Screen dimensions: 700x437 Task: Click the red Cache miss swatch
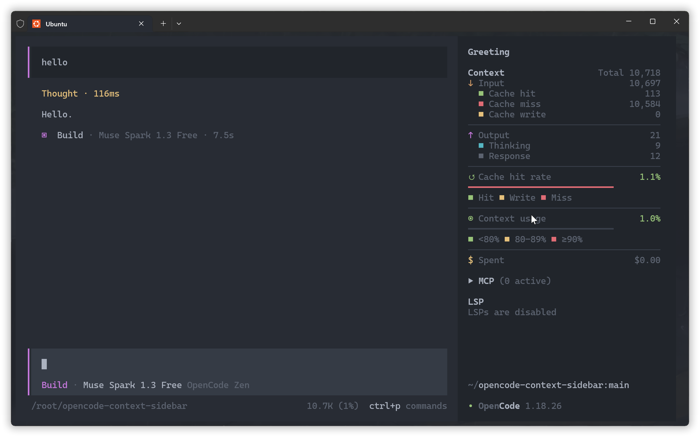click(481, 104)
